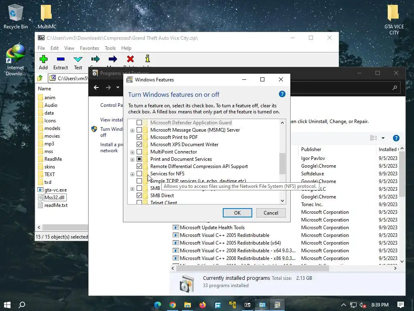Click the back arrow in Programs and Features
Viewport: 414px width, 311px height.
click(x=96, y=87)
